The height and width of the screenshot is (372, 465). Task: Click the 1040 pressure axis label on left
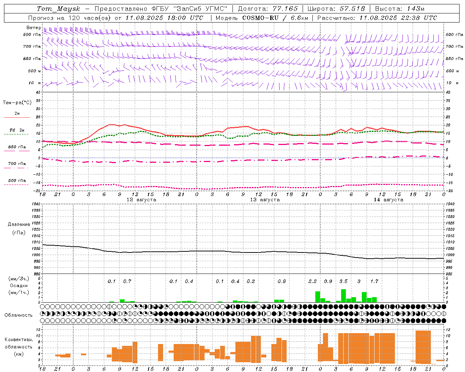click(36, 204)
